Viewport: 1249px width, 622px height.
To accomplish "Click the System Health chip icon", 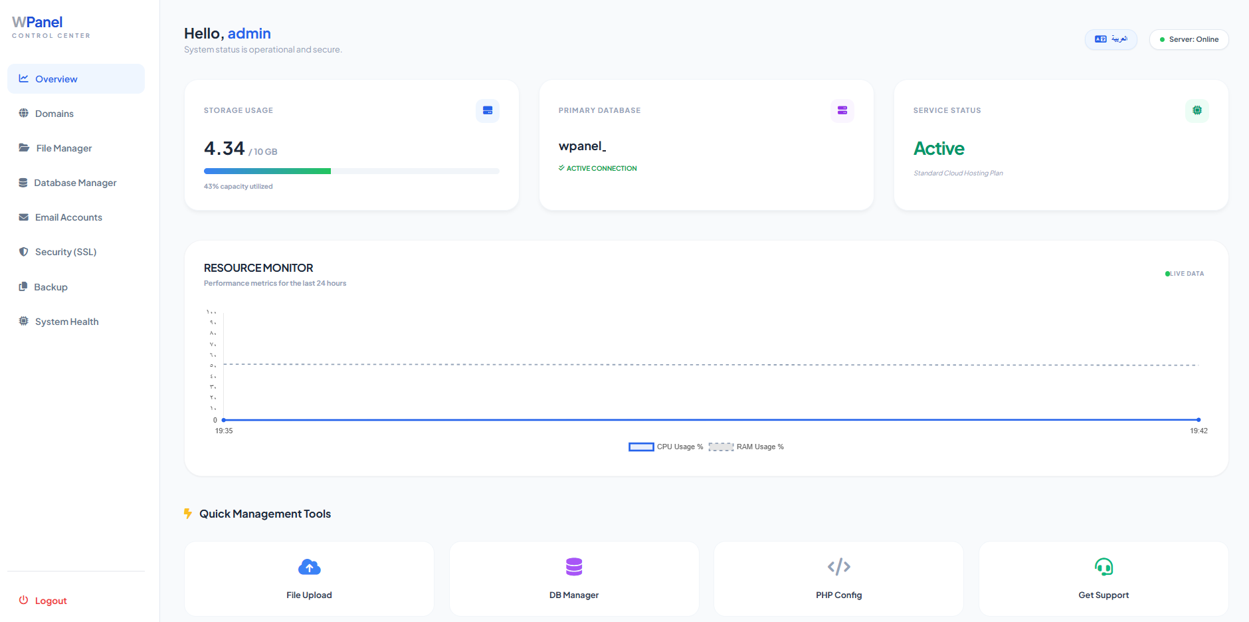I will click(x=23, y=321).
